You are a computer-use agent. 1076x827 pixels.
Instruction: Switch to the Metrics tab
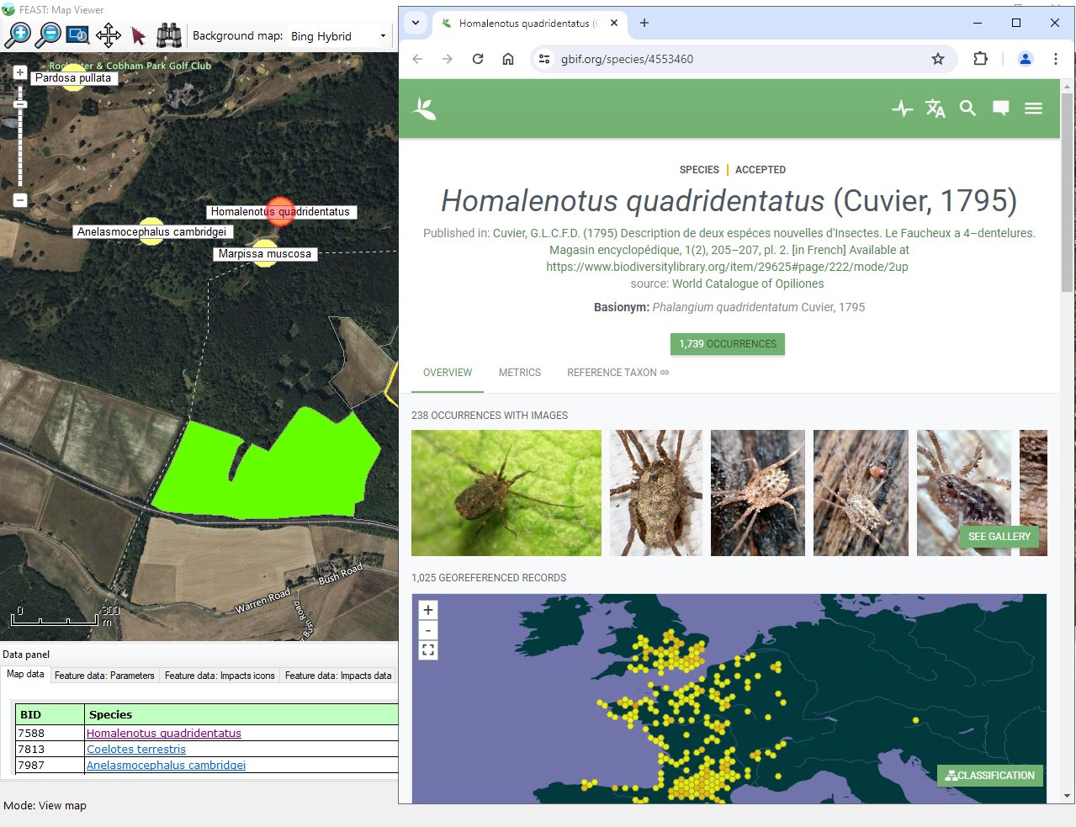coord(519,373)
